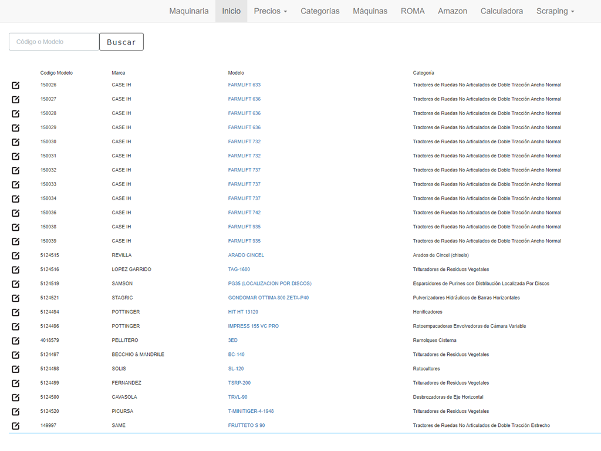Open edit icon for PICURSA row

click(15, 412)
